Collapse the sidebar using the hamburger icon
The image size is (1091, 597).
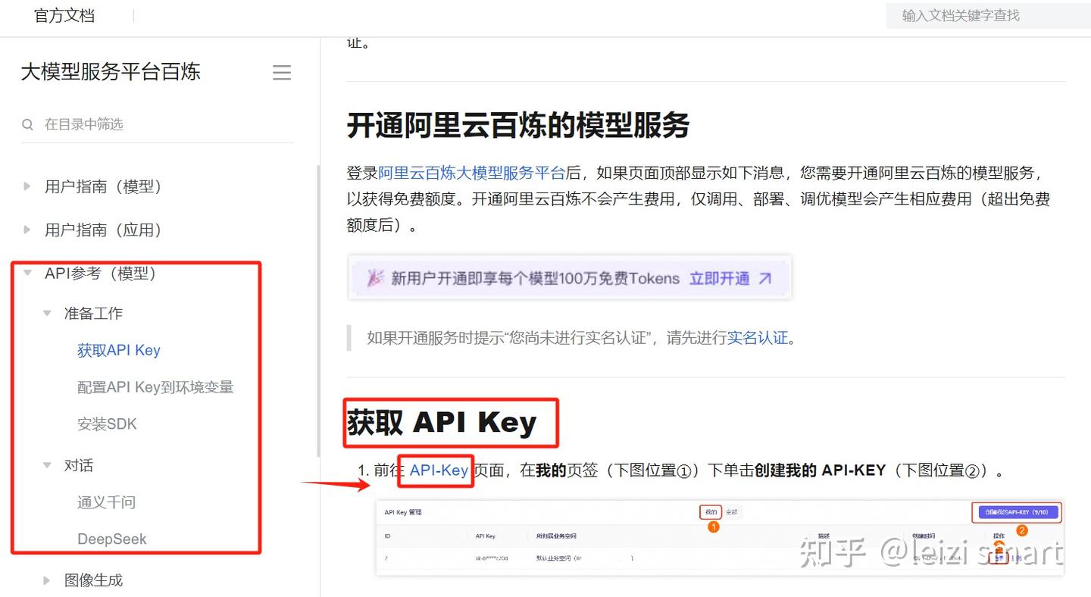pos(282,72)
